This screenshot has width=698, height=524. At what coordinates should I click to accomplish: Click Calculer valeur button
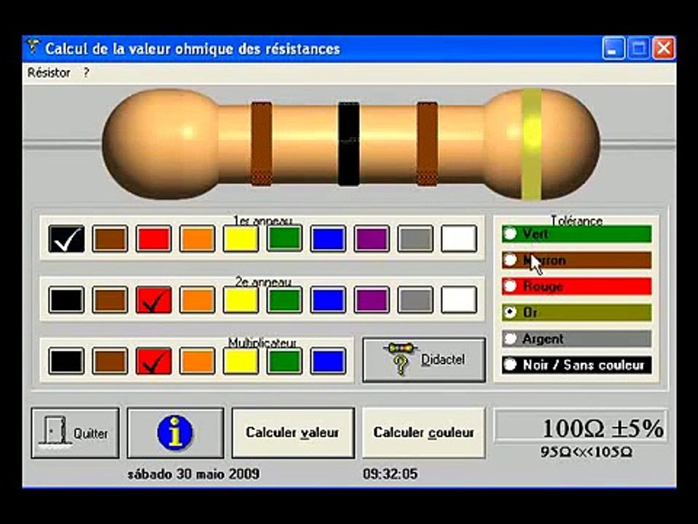[293, 432]
